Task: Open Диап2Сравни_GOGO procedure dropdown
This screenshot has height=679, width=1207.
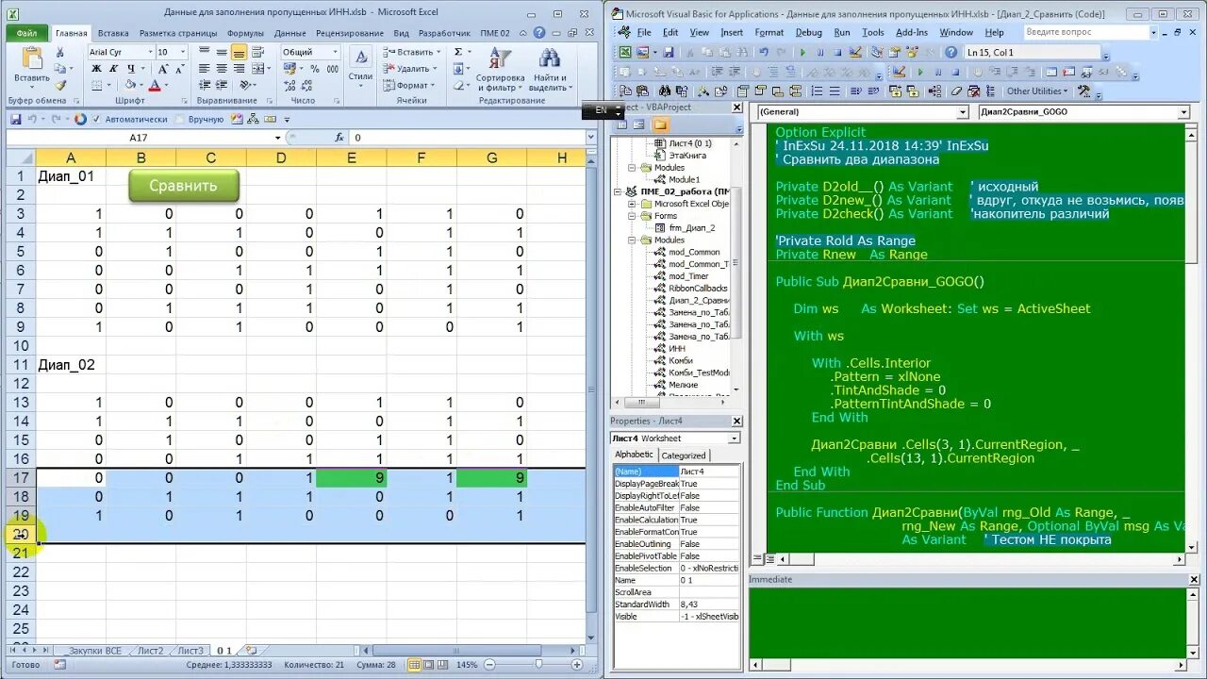Action: pos(1183,112)
